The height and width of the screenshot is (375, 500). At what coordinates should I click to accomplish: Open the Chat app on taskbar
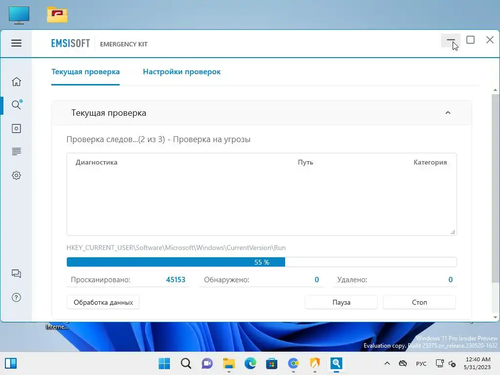click(207, 363)
